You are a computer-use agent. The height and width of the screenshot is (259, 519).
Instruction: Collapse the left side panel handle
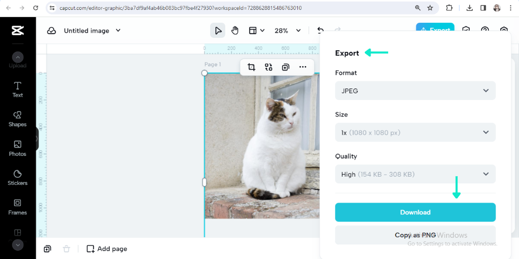point(37,139)
